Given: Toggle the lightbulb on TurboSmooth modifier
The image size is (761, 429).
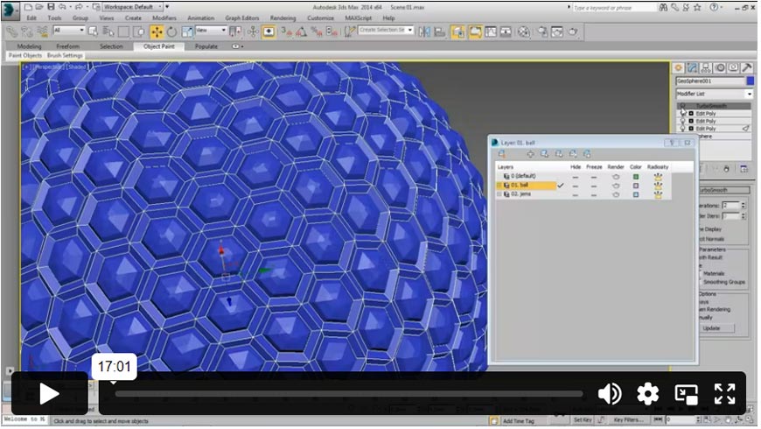Looking at the screenshot, I should 682,106.
